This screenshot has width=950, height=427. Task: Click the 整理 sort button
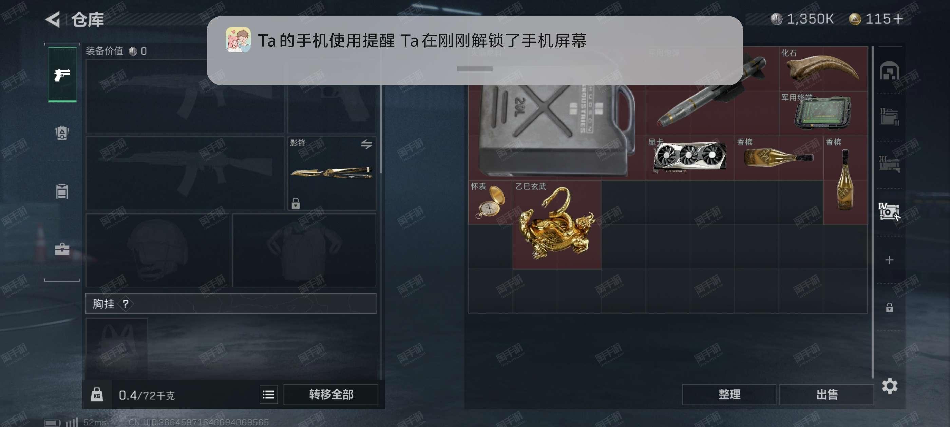(x=729, y=394)
